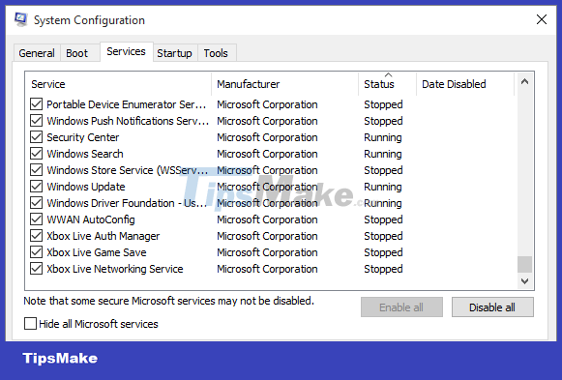Screen dimensions: 562x380
Task: Switch to the General tab
Action: click(x=37, y=53)
